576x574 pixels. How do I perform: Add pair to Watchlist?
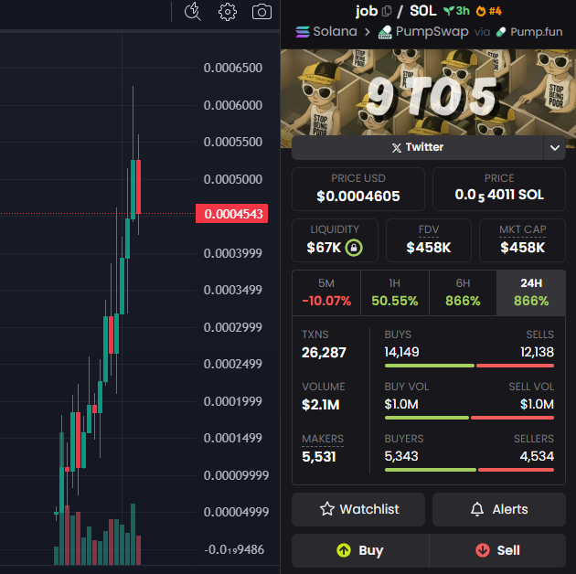[358, 509]
